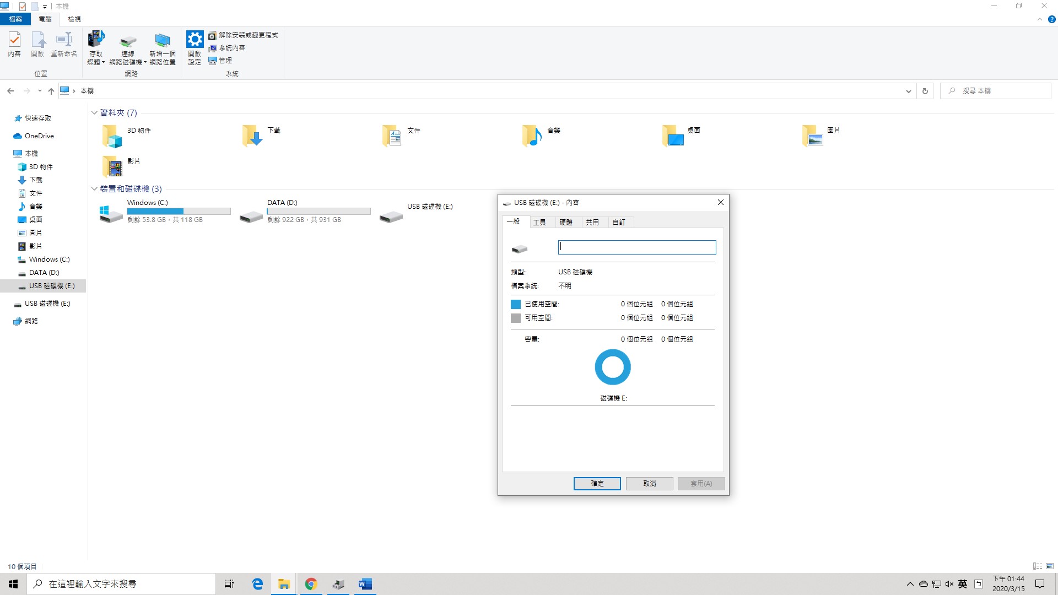This screenshot has width=1058, height=595.
Task: Switch to the 工具 tab in dialog
Action: [539, 222]
